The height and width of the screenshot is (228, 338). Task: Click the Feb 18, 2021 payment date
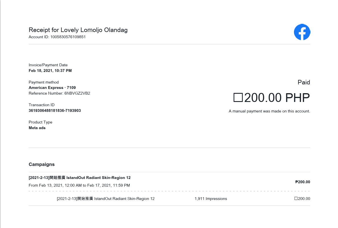pyautogui.click(x=50, y=71)
